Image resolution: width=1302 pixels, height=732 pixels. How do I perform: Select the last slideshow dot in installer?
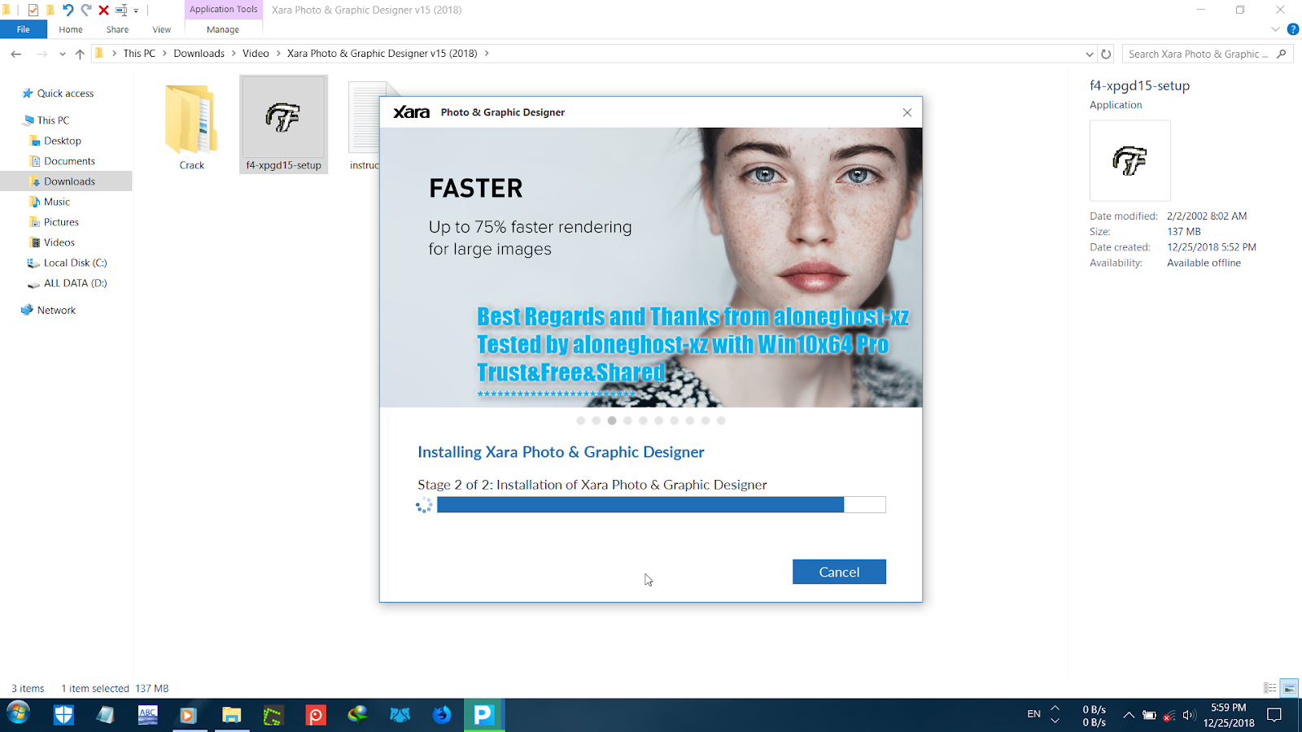pyautogui.click(x=721, y=420)
